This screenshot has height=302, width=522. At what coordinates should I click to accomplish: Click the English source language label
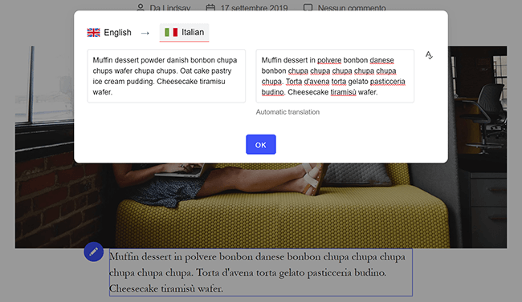pos(117,33)
